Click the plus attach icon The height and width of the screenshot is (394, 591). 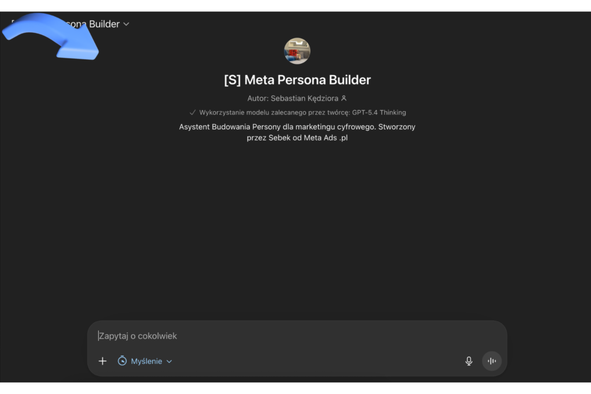[x=103, y=361]
